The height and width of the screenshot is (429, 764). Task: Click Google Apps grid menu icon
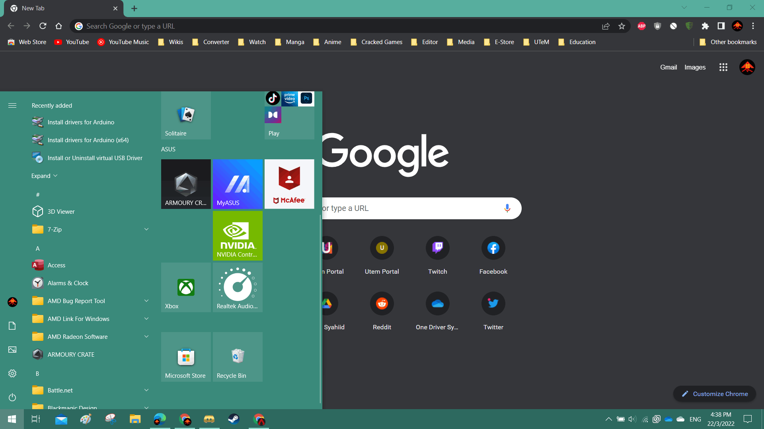tap(723, 66)
